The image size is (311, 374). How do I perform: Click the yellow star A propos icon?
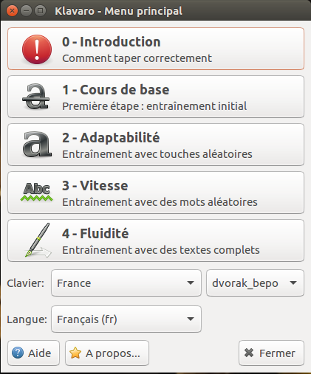[75, 353]
